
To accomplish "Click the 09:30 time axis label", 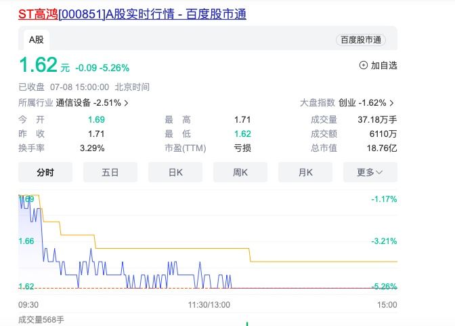I will 28,305.
